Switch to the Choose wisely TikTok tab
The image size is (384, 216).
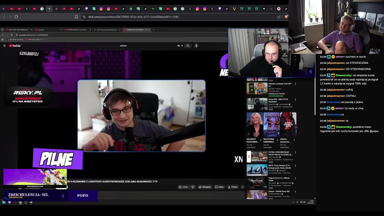pyautogui.click(x=106, y=30)
